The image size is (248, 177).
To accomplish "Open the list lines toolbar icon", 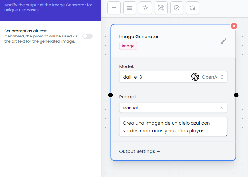I will [x=129, y=8].
